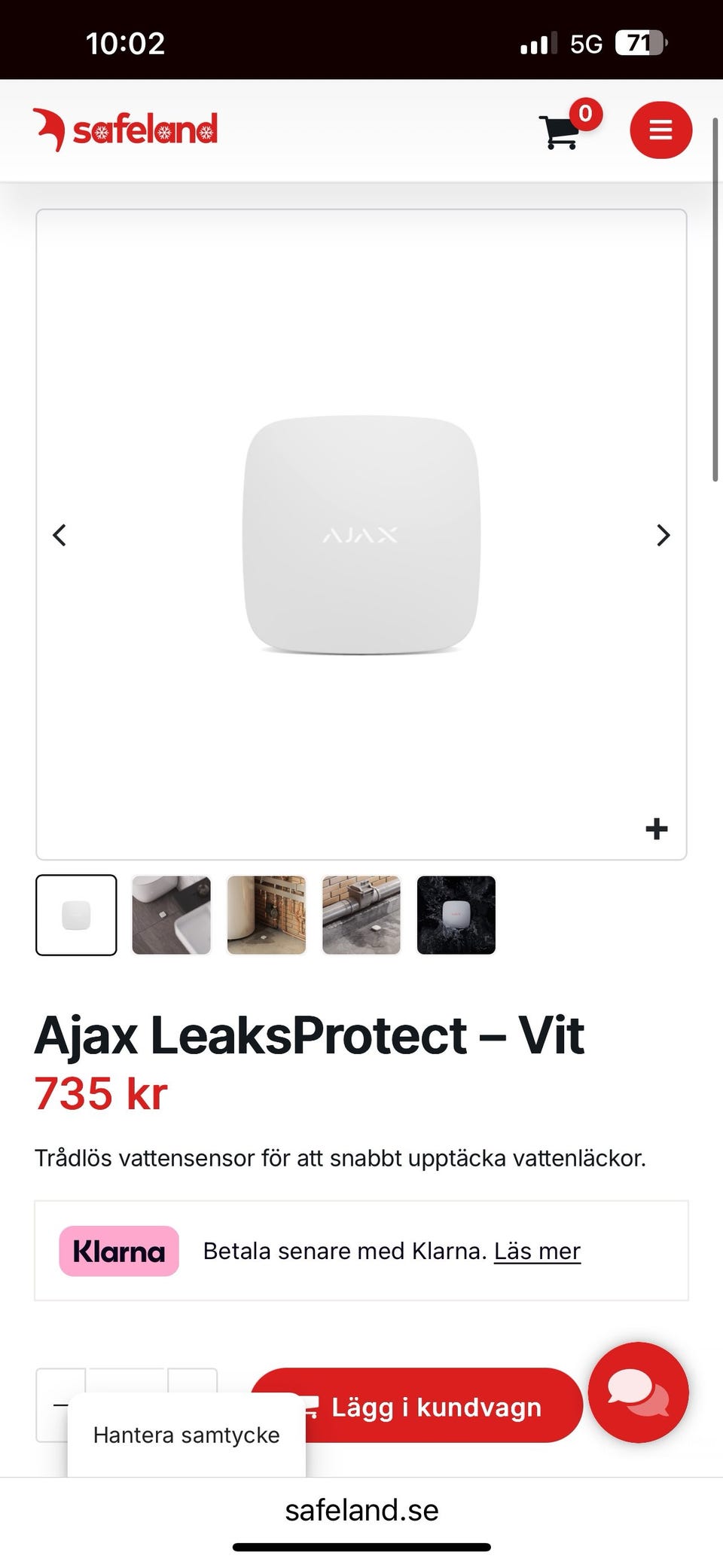Select the bathroom floor thumbnail
The image size is (723, 1565).
[171, 915]
